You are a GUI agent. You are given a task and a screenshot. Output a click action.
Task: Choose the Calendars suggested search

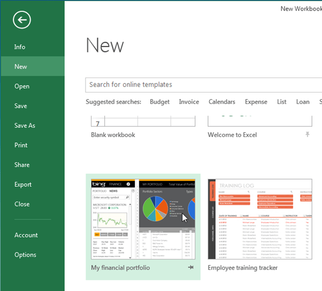(221, 102)
